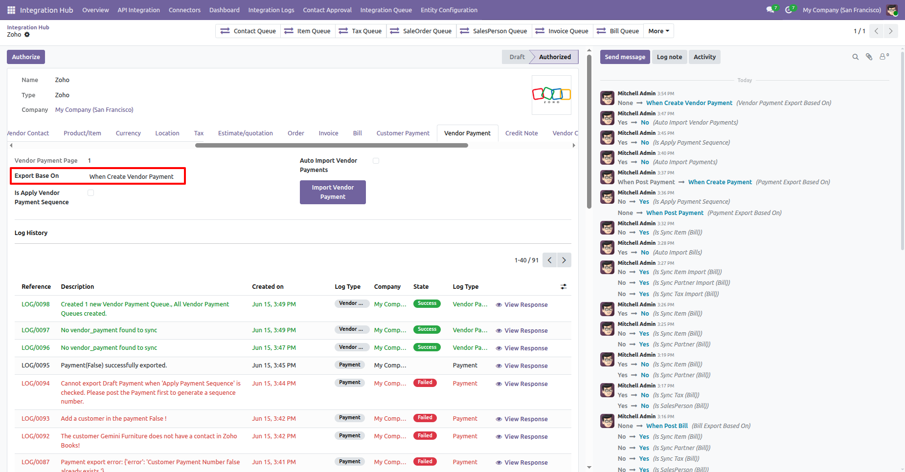Open the followers icon in chatter
This screenshot has height=472, width=905.
[x=884, y=57]
